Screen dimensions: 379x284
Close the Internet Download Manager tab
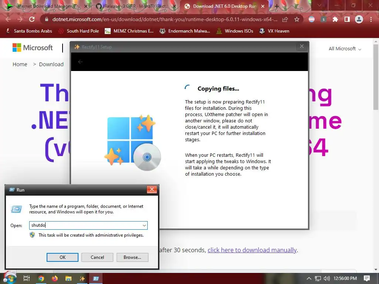point(85,6)
